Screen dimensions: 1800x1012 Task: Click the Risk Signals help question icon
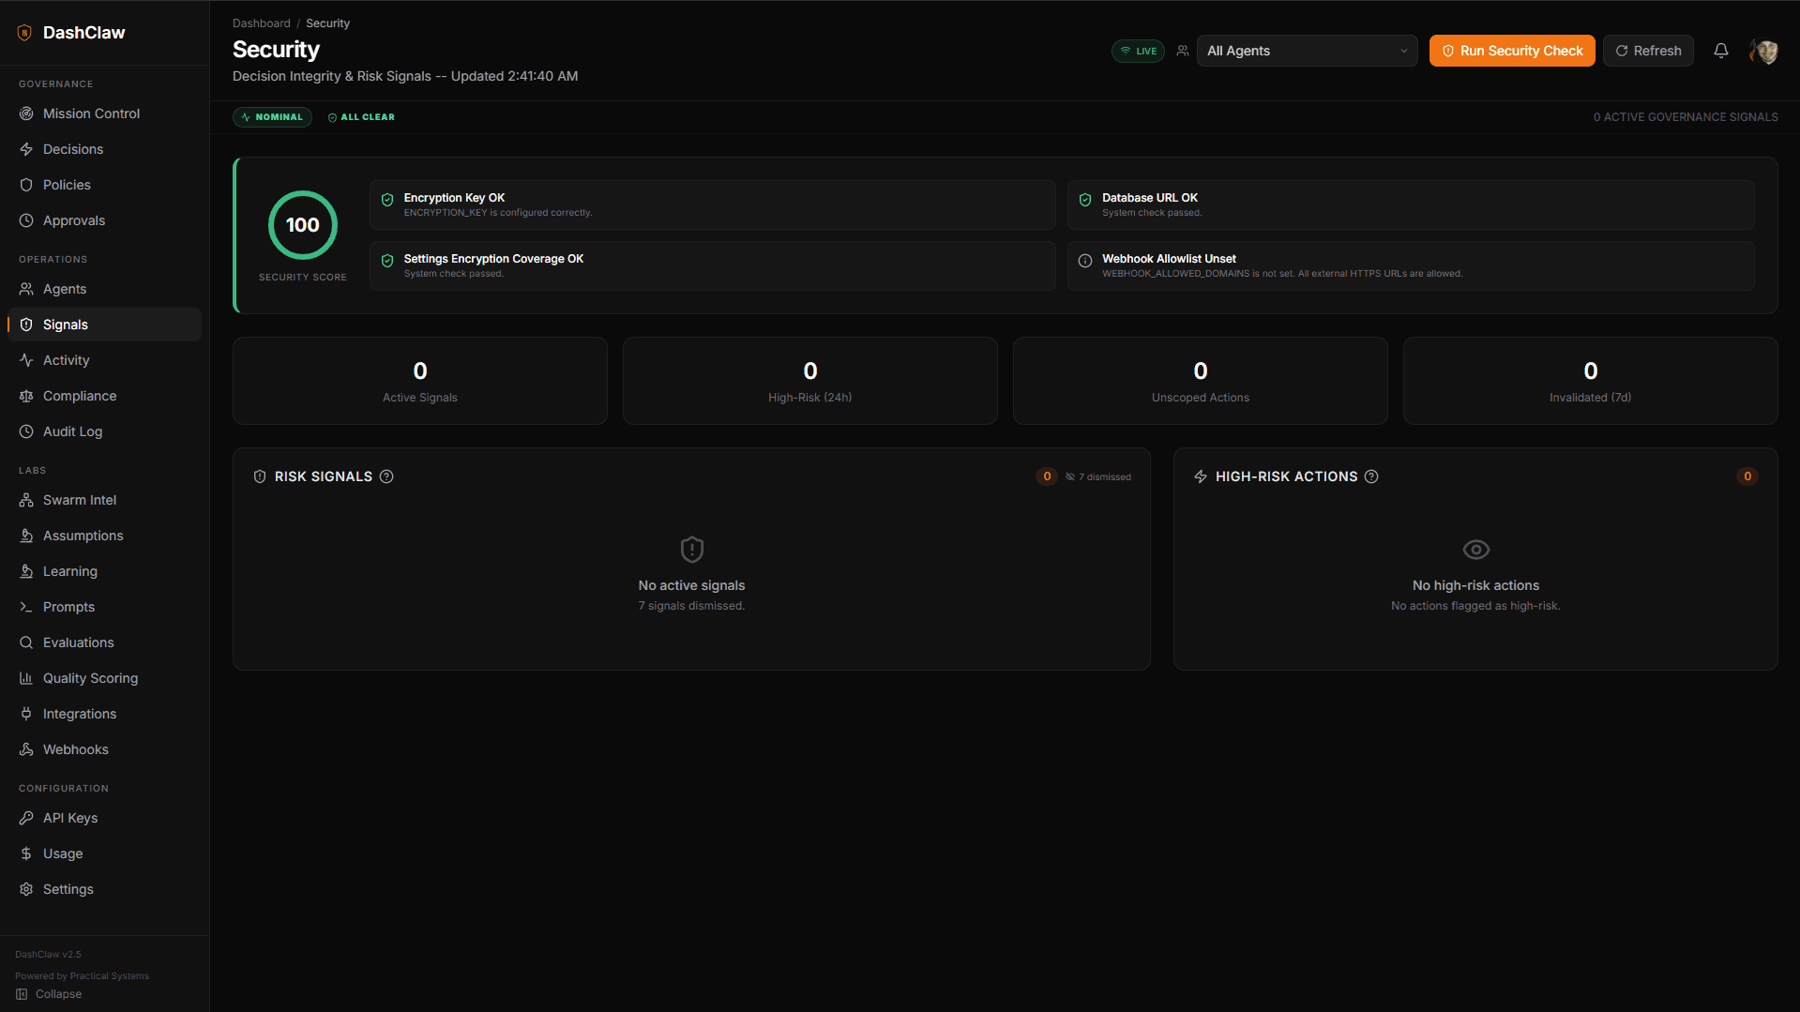coord(386,476)
